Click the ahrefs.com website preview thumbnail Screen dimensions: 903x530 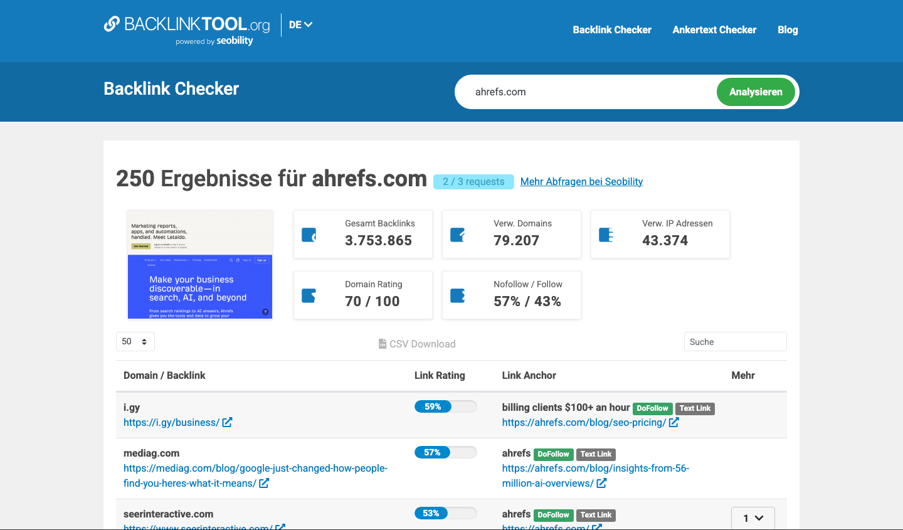[200, 265]
